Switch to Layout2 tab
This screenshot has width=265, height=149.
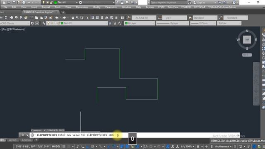click(x=26, y=140)
